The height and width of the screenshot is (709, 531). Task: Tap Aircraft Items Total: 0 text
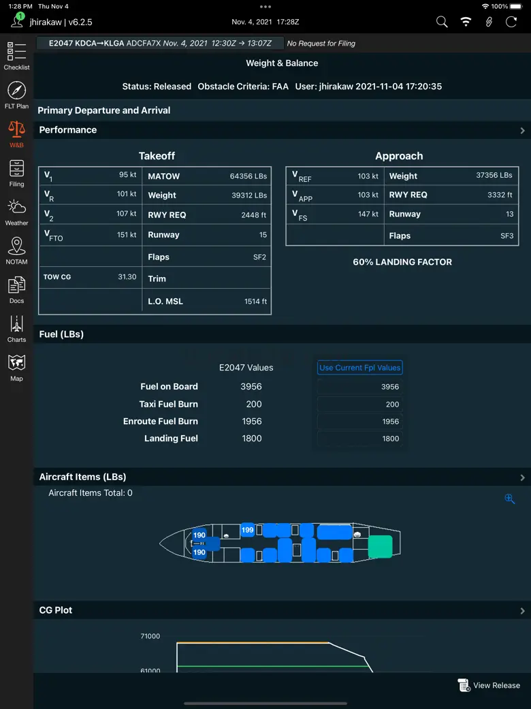click(91, 493)
